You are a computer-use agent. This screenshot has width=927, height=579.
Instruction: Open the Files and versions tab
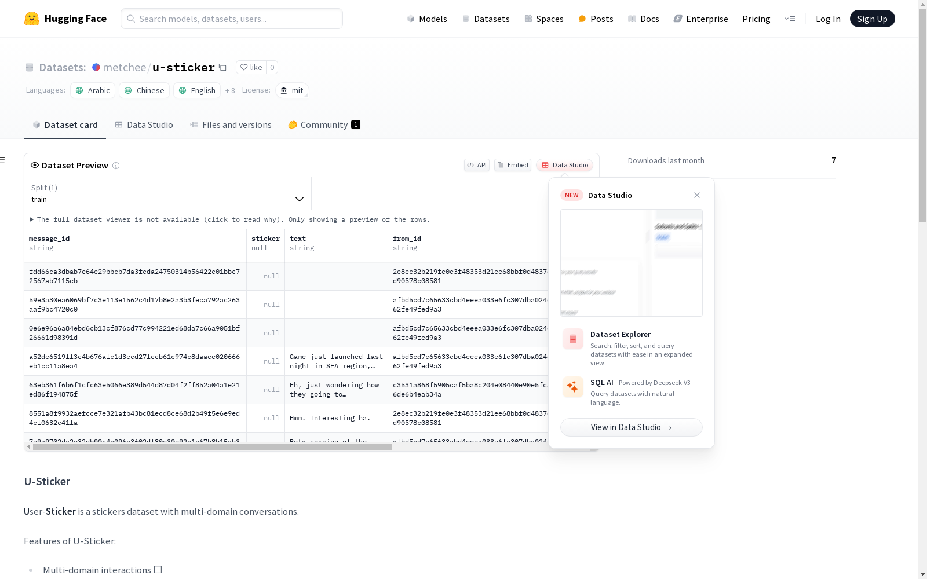pyautogui.click(x=231, y=125)
